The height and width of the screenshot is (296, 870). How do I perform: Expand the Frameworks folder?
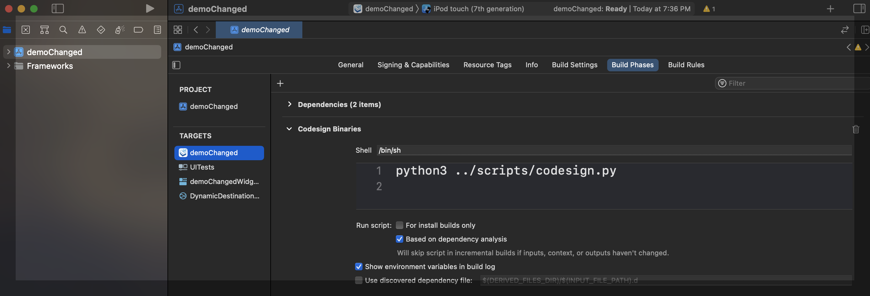coord(8,66)
